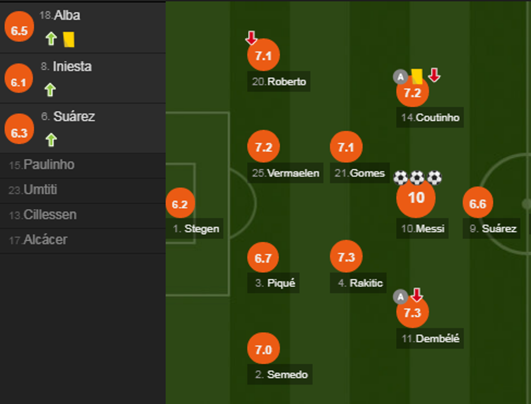Click the 1. Stegen goalkeeper label
531x404 pixels.
(196, 228)
